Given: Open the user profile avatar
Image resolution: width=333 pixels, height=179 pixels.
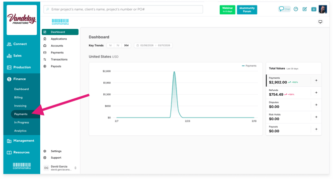Looking at the screenshot, I should 323,9.
